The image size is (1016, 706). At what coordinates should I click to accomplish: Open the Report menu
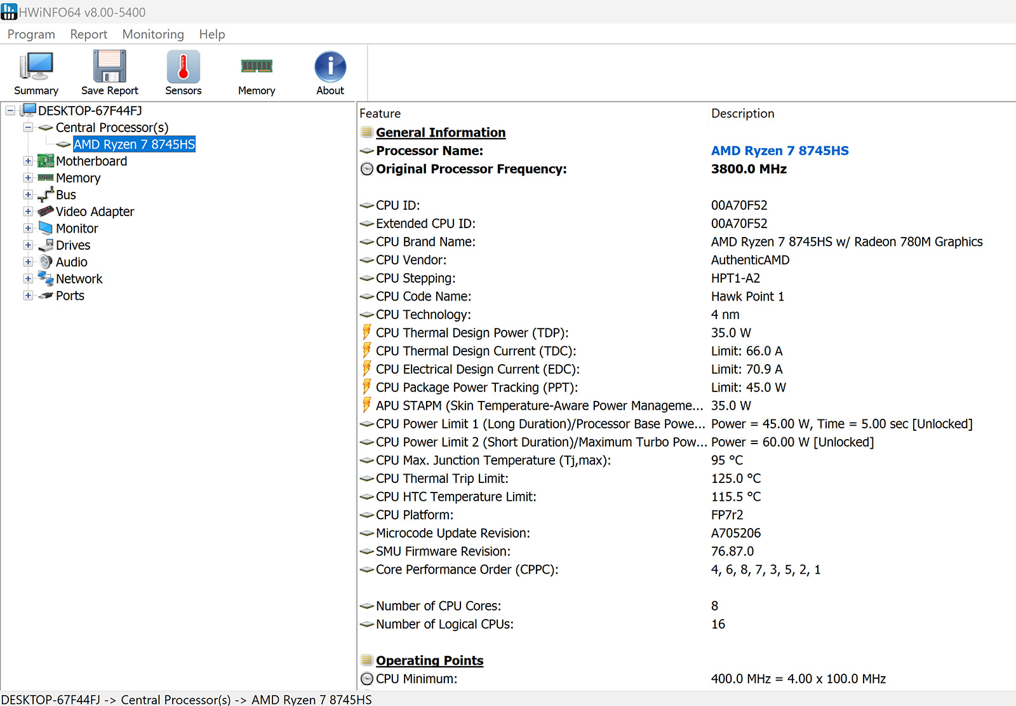88,34
